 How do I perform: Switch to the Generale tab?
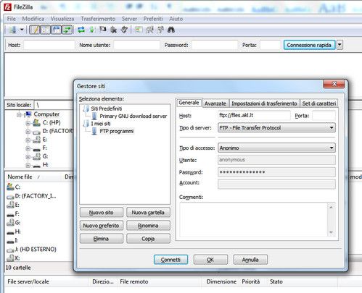click(x=189, y=103)
